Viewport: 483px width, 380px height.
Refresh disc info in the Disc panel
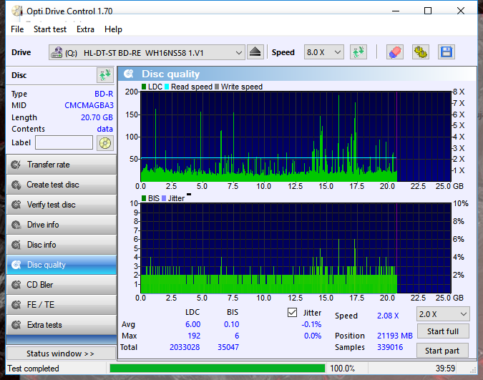coord(104,75)
